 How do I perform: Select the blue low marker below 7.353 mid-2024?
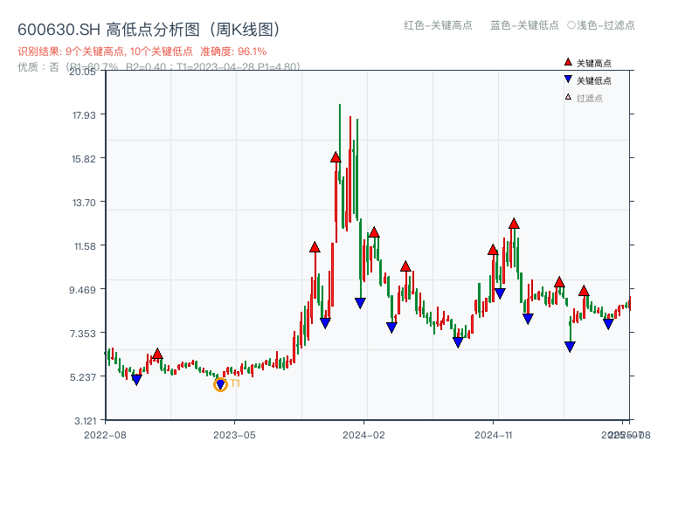[458, 342]
